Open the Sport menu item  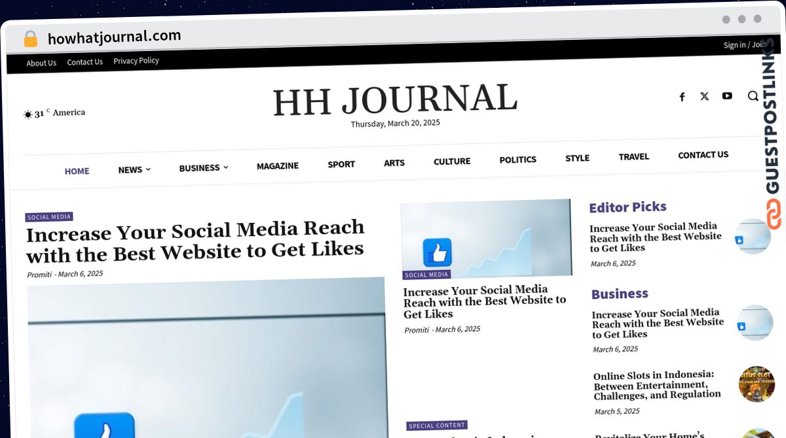click(341, 164)
